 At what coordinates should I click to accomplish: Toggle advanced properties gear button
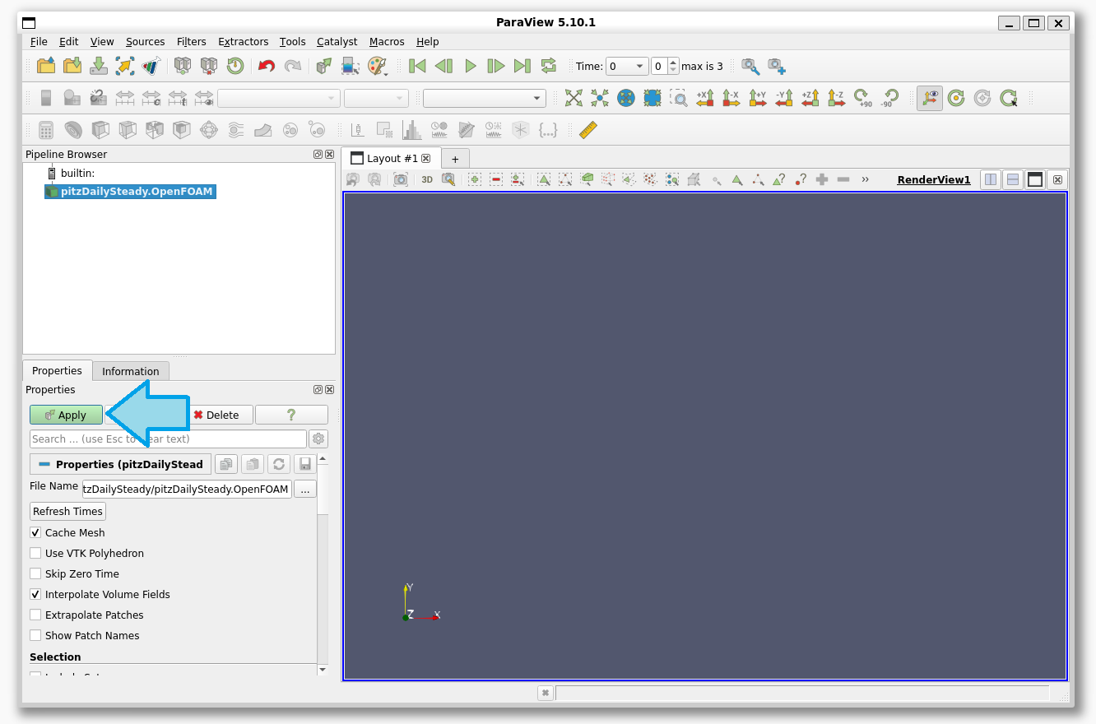point(318,439)
